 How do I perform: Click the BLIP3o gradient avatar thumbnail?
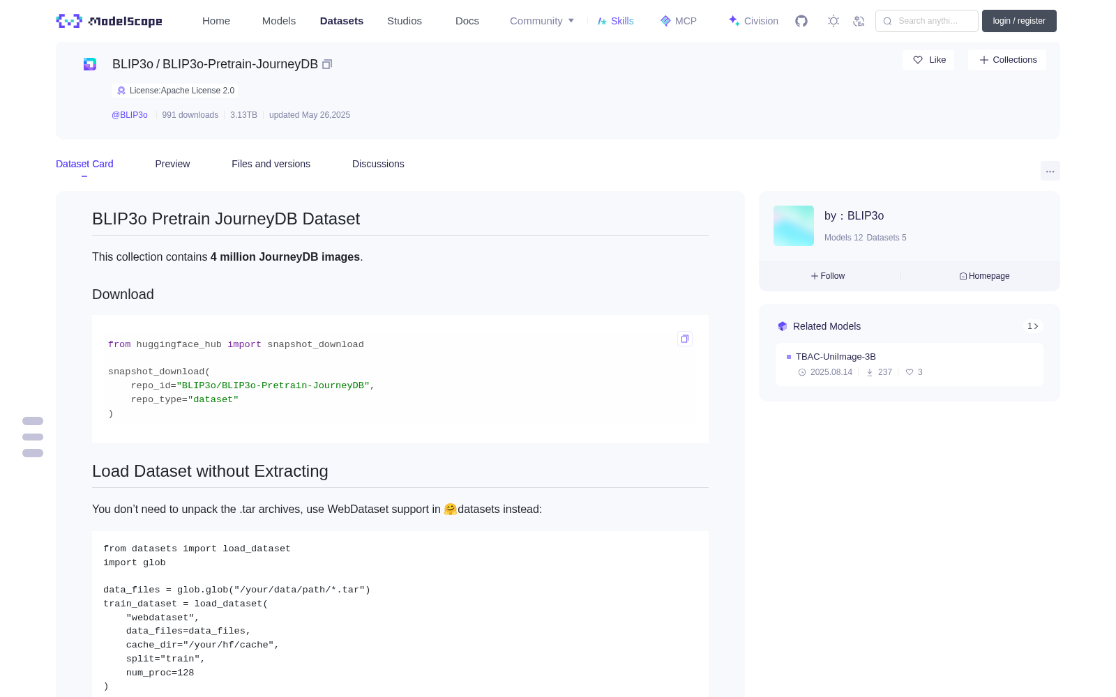(x=794, y=226)
